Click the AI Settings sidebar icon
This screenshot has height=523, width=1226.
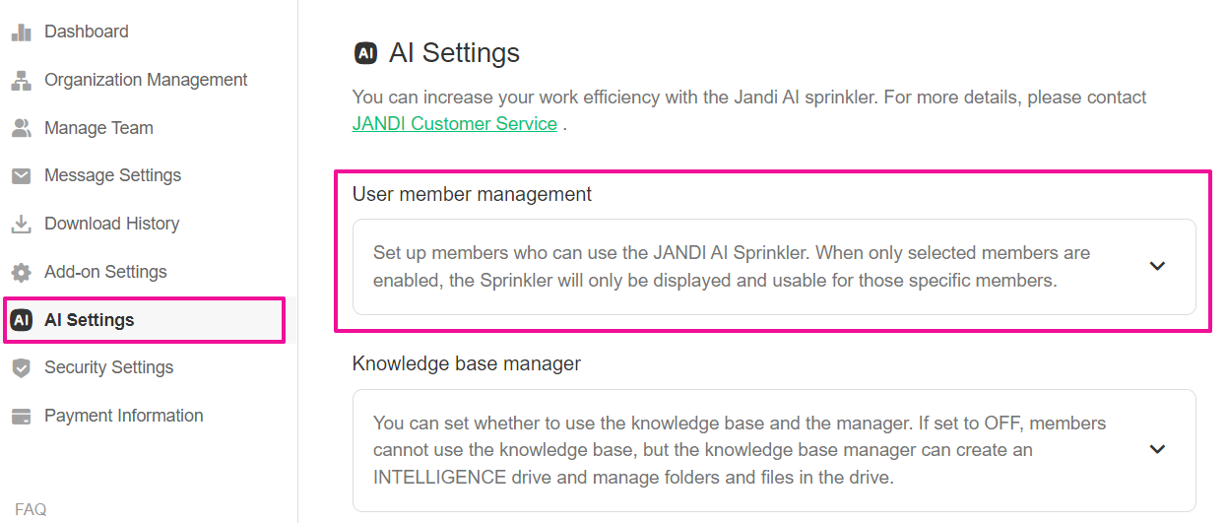click(21, 320)
